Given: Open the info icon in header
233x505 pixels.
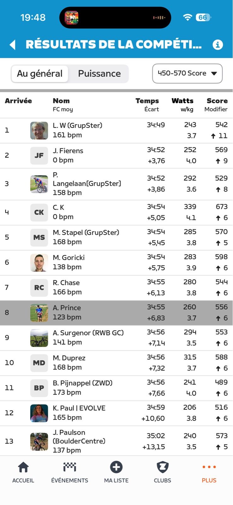Looking at the screenshot, I should [x=218, y=45].
